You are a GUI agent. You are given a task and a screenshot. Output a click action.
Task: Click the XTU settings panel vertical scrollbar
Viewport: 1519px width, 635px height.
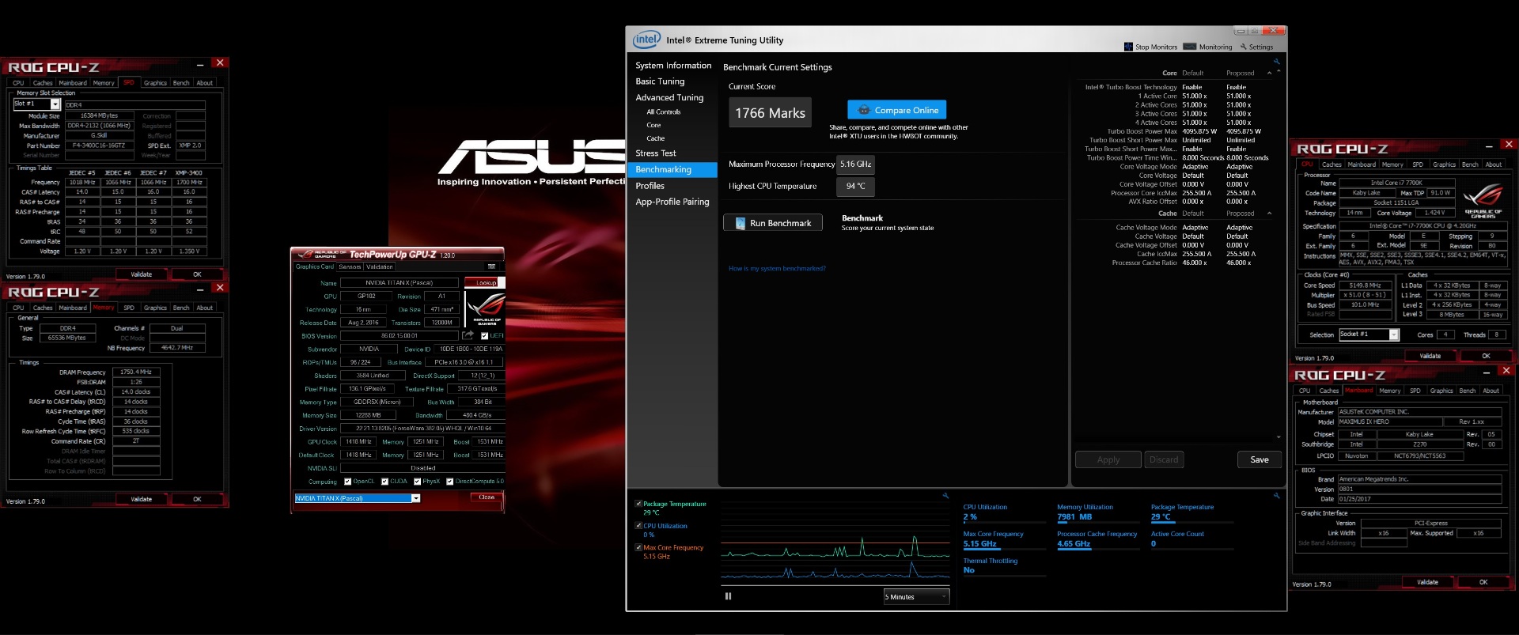pos(1278,253)
